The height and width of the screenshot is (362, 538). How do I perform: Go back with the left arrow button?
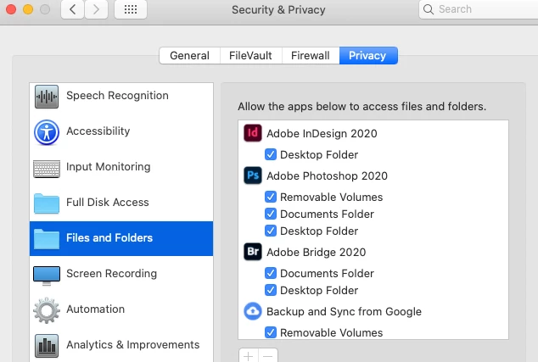click(x=72, y=9)
